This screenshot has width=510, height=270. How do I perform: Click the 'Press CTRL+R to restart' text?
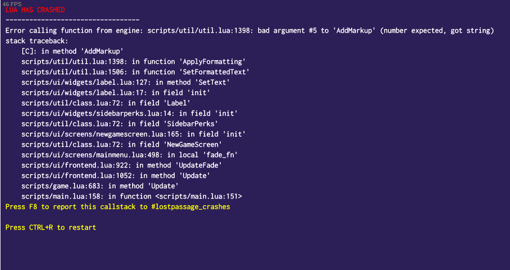pyautogui.click(x=51, y=228)
